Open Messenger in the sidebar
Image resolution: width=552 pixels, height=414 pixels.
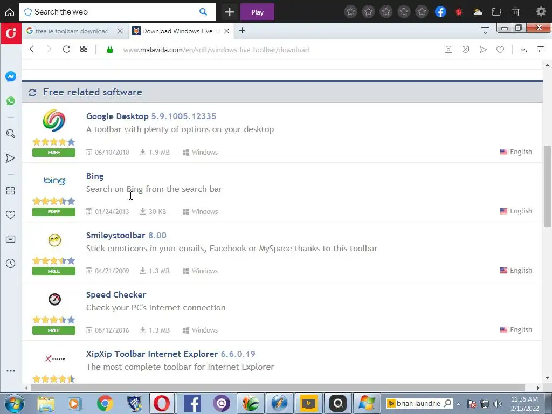[x=11, y=77]
